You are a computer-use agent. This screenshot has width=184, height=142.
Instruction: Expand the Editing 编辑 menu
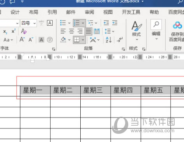pyautogui.click(x=157, y=39)
